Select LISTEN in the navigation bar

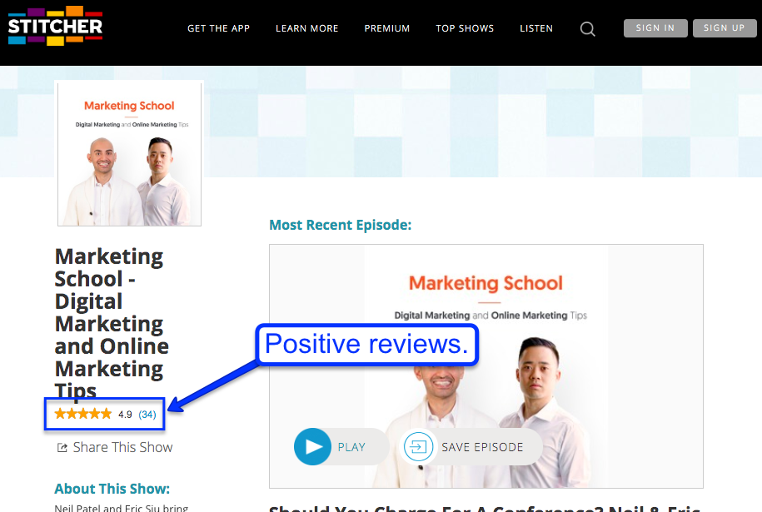click(x=535, y=28)
